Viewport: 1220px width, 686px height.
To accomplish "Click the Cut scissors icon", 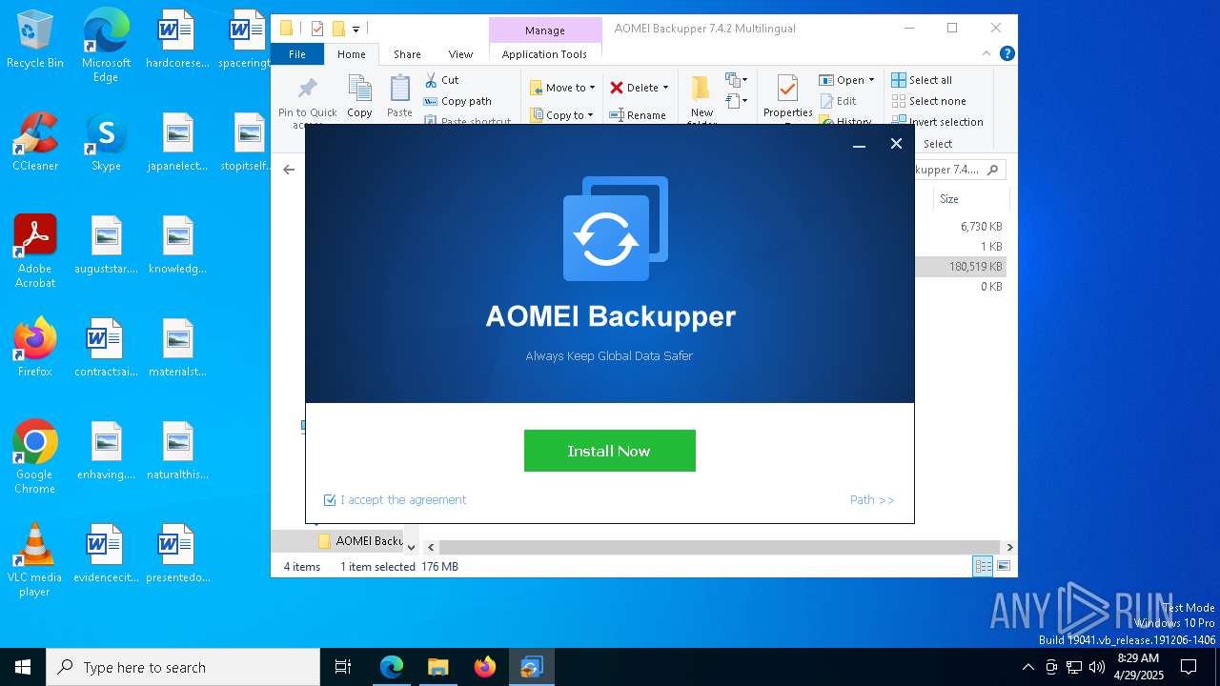I will [x=431, y=80].
